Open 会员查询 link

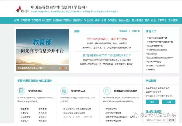point(43,121)
